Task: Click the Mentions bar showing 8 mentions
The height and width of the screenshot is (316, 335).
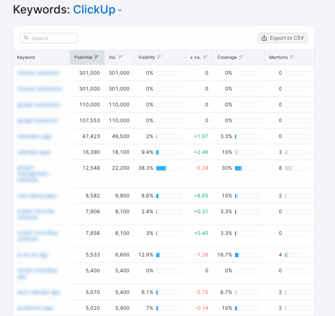Action: coord(298,168)
